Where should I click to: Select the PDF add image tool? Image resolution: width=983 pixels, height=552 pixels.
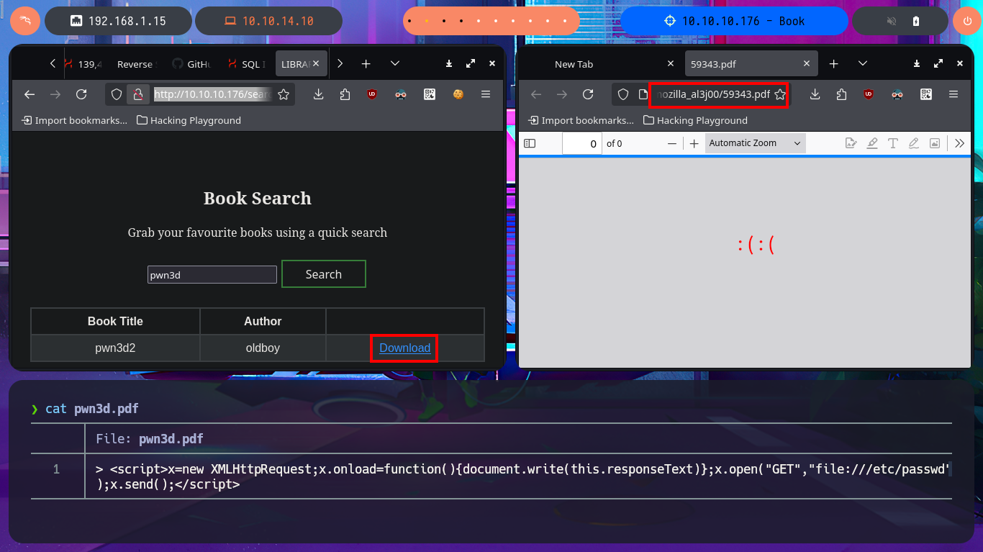point(935,143)
